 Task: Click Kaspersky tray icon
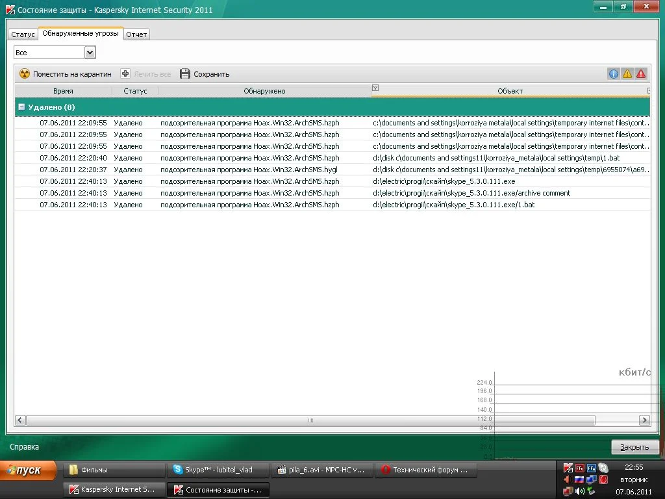[x=568, y=468]
